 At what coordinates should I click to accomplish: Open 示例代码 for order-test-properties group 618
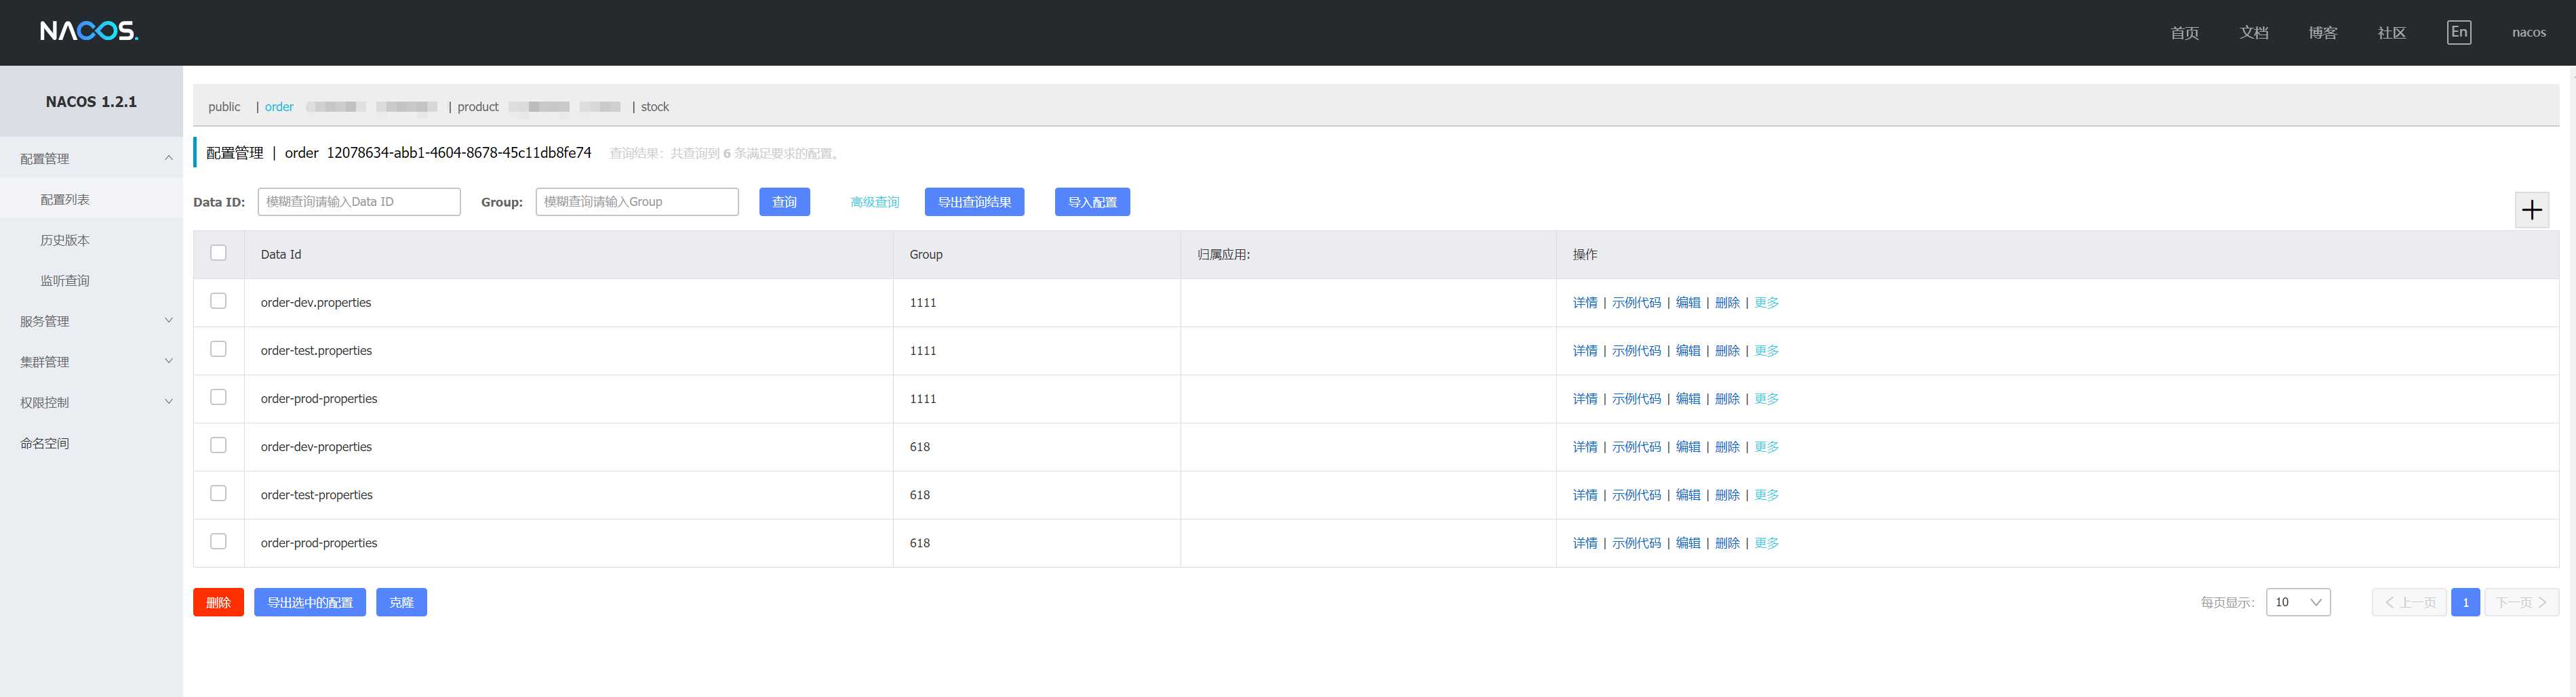[x=1636, y=495]
